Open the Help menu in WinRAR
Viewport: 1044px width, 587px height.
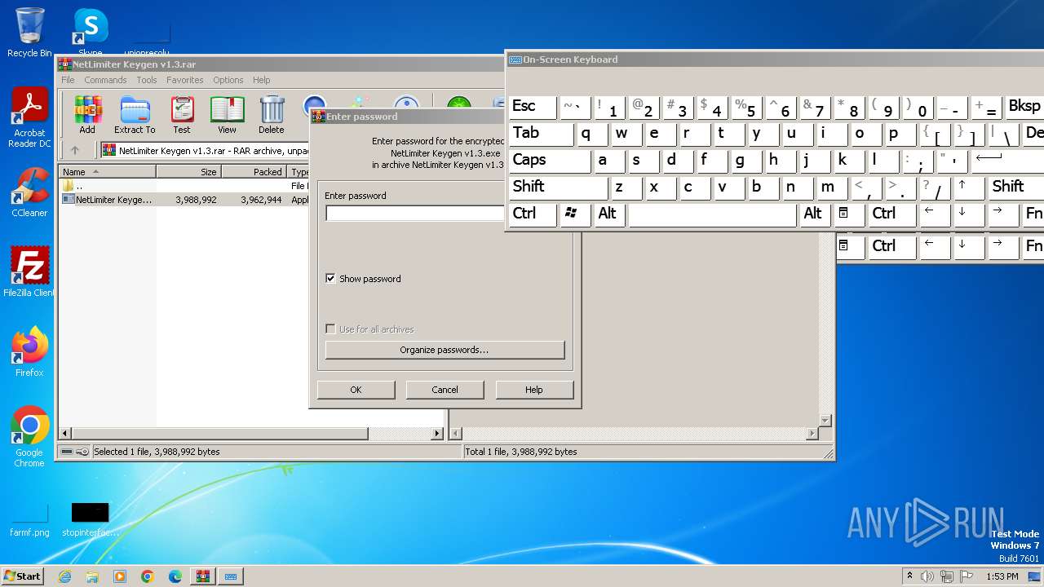coord(261,80)
